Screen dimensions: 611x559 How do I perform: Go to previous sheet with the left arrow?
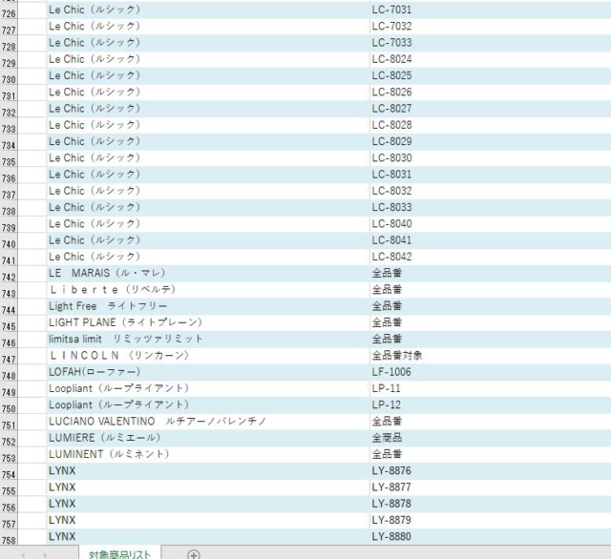click(x=23, y=555)
